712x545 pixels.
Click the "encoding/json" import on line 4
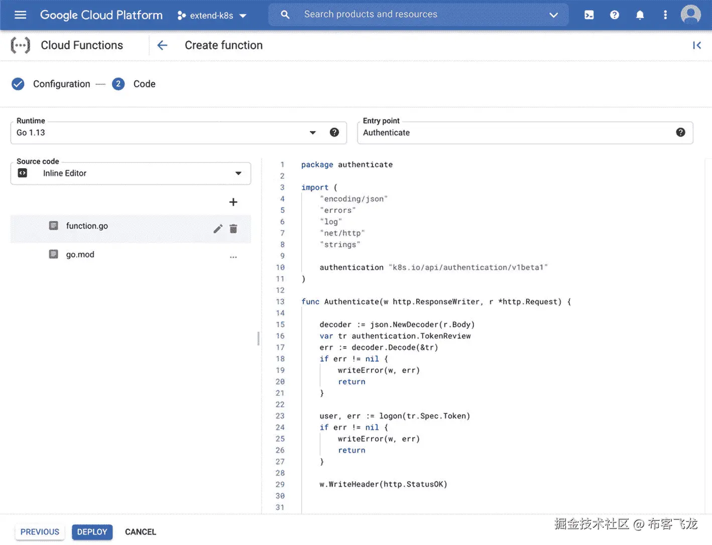(x=353, y=199)
